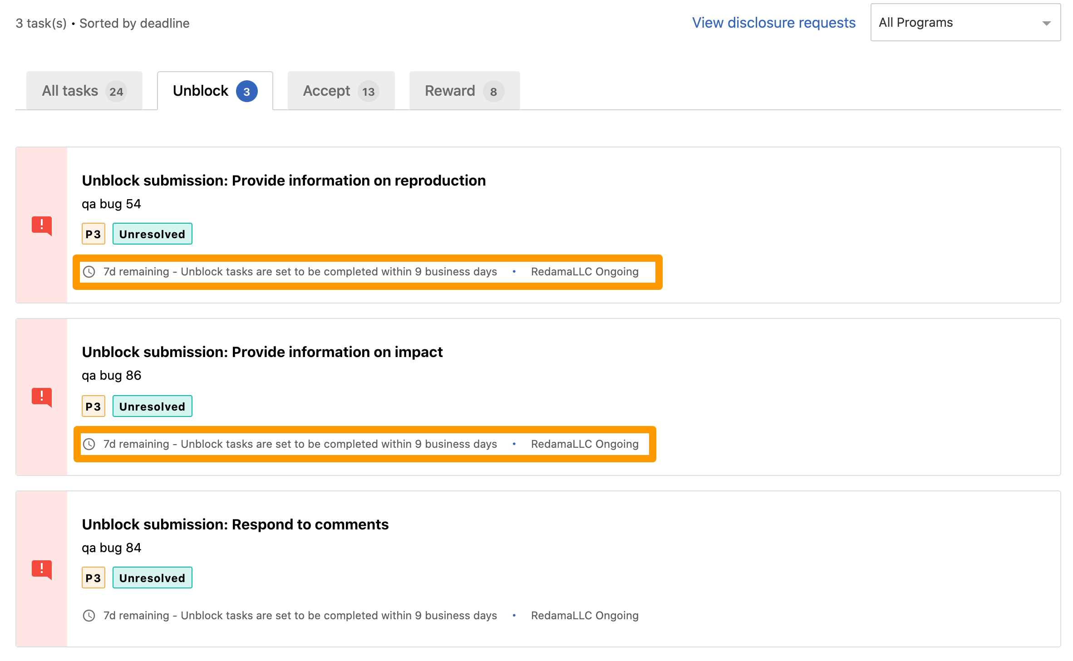
Task: Click 'RedamaLLC Ongoing' in qa bug 86 card
Action: [x=585, y=444]
